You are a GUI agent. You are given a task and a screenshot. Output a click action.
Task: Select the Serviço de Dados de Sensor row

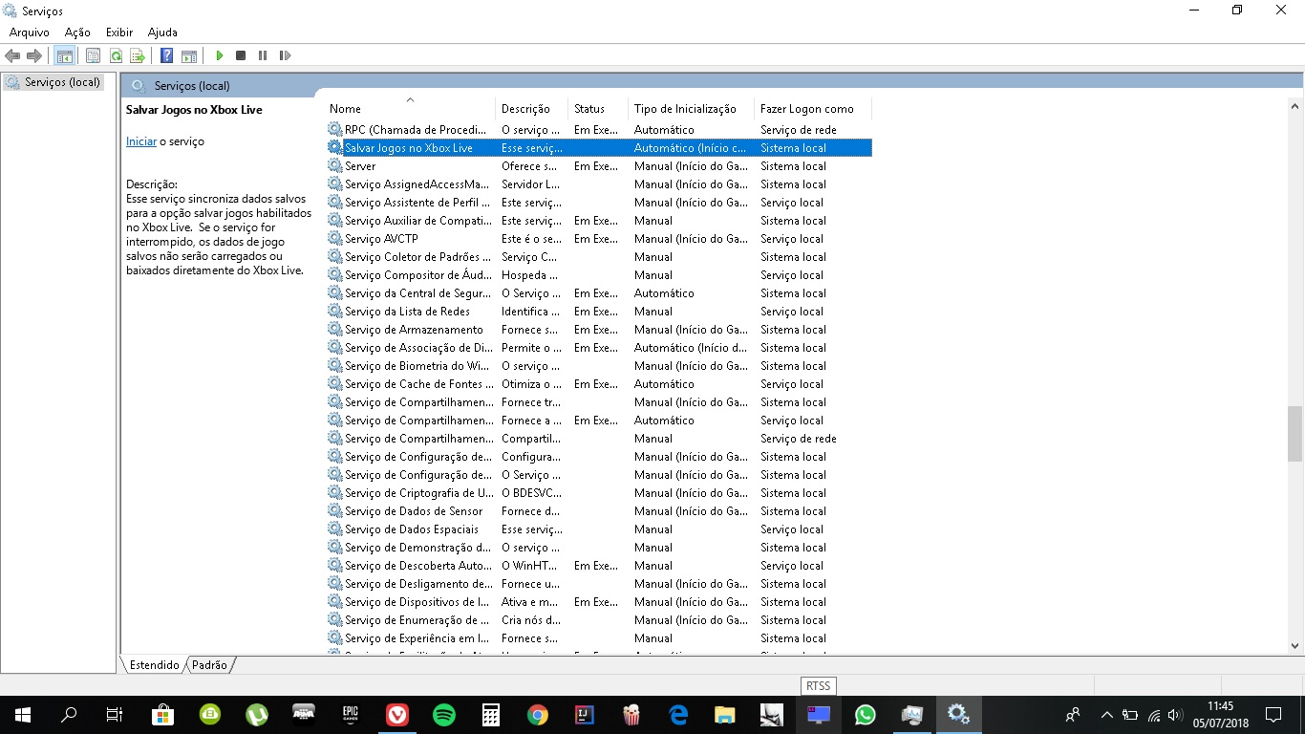point(599,511)
